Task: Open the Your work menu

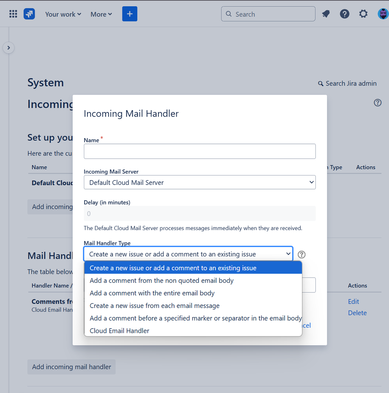Action: [63, 14]
